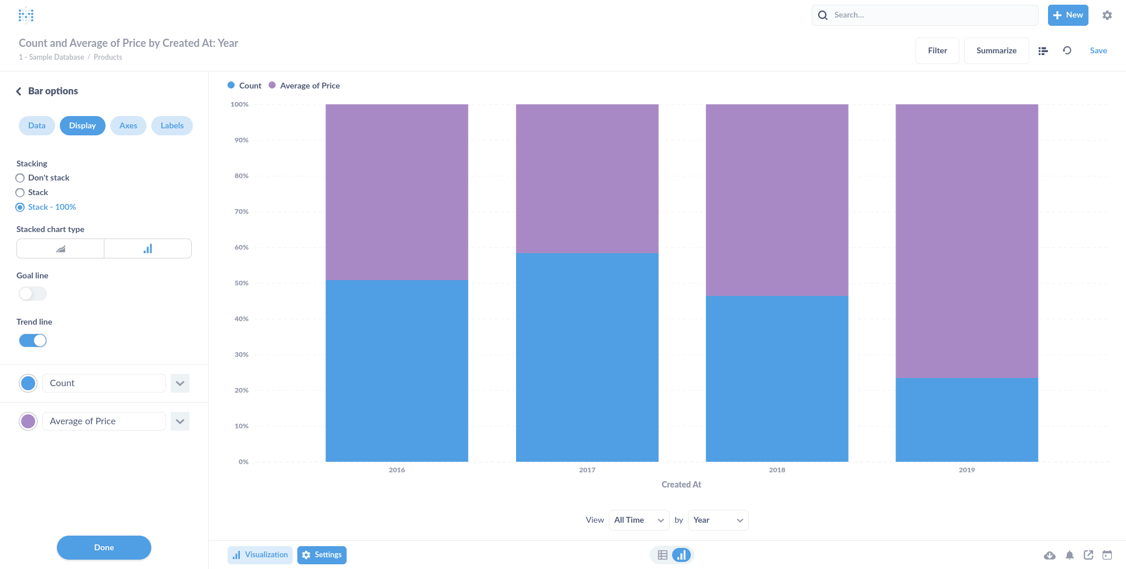The width and height of the screenshot is (1126, 569).
Task: Expand options for the Count series
Action: click(180, 383)
